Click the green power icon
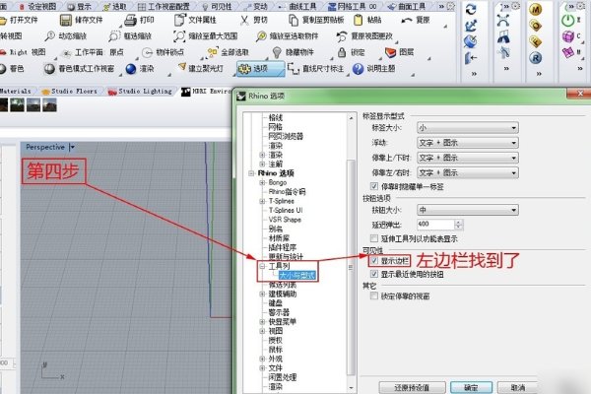Image resolution: width=591 pixels, height=394 pixels. point(568,21)
